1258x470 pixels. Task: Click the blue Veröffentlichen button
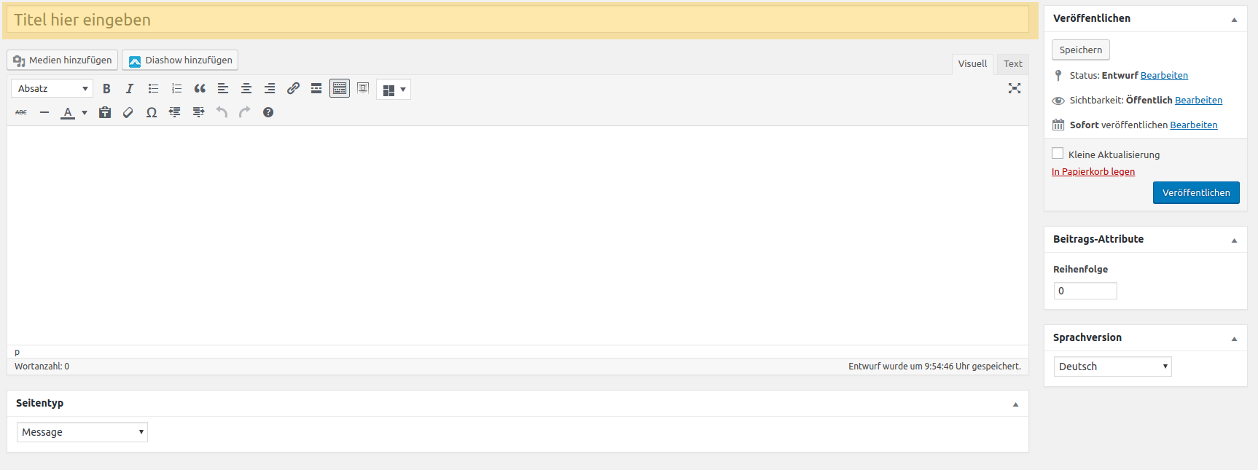pyautogui.click(x=1195, y=193)
